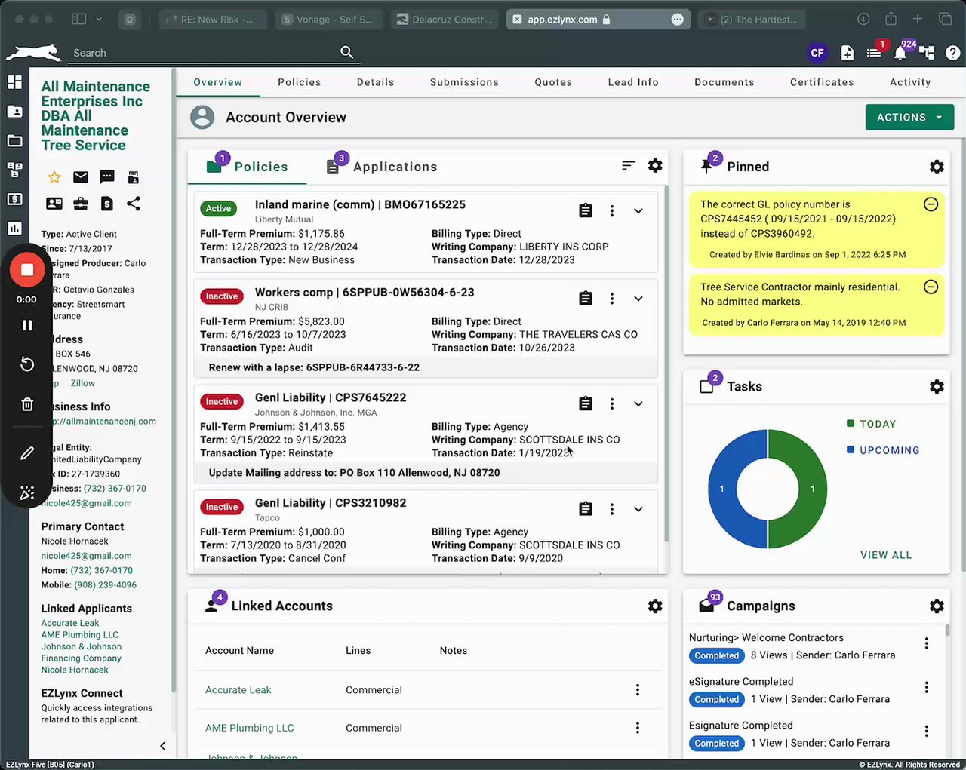Open the bar chart reports icon in the left rail

tap(14, 228)
